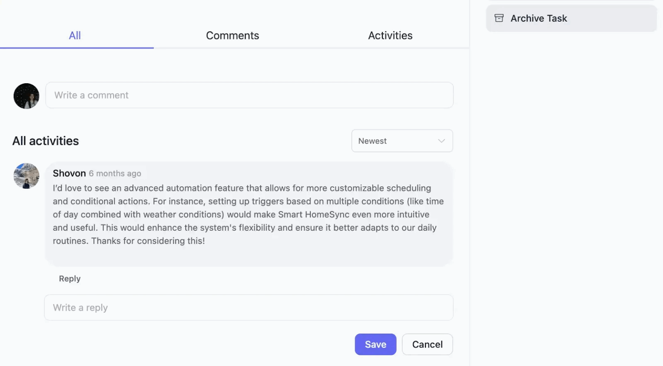Click the Smart HomeSync words in comment
Screen dimensions: 663x366
click(314, 215)
